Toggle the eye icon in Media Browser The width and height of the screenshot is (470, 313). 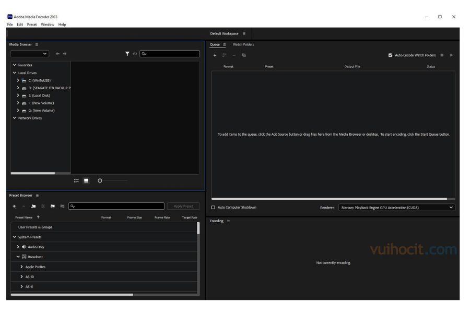135,54
